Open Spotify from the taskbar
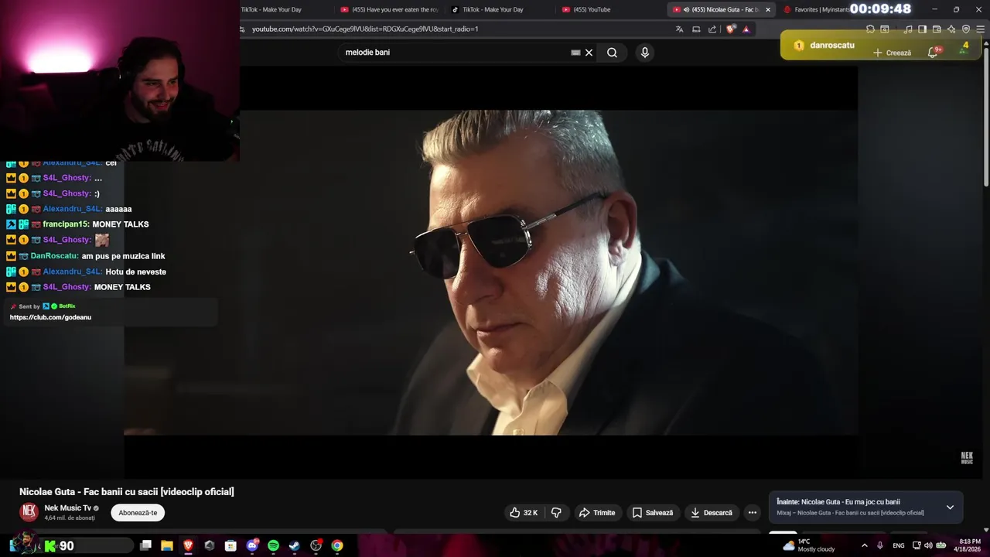Image resolution: width=990 pixels, height=557 pixels. coord(273,545)
